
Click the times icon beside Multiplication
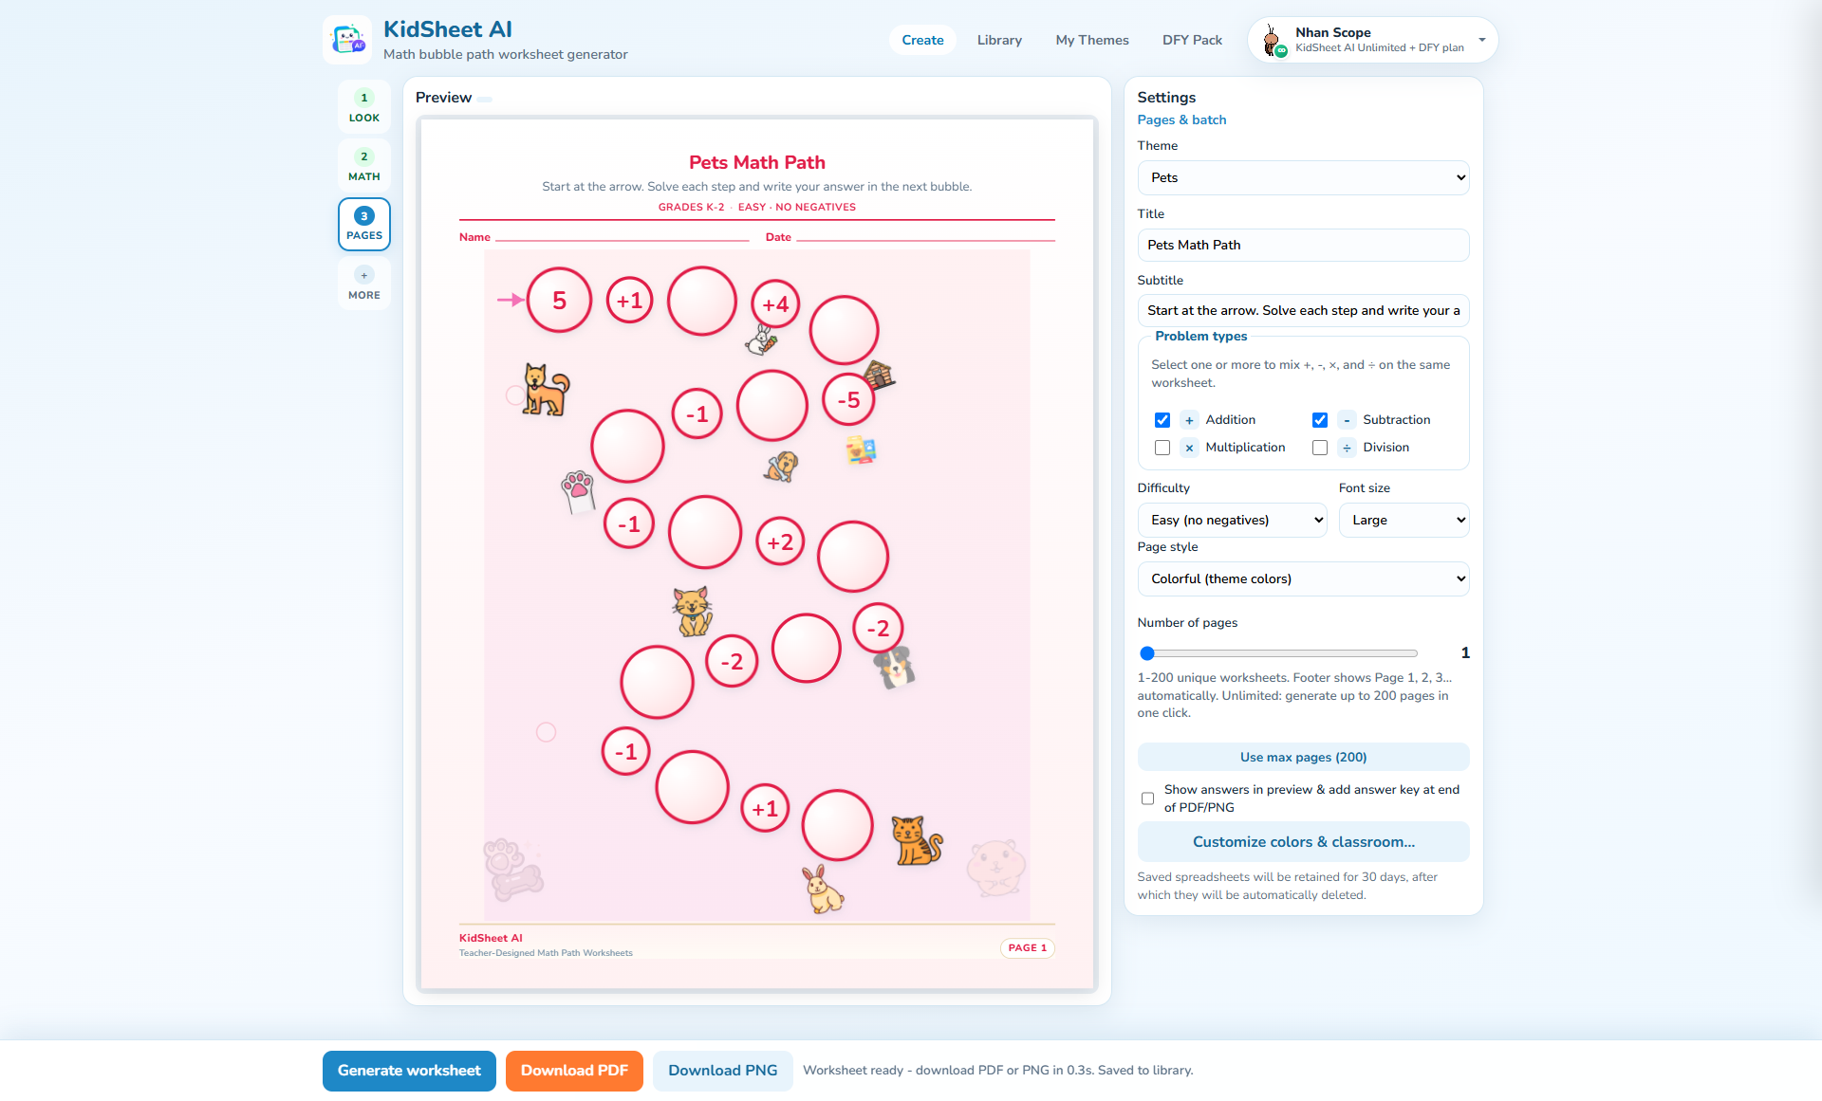[1189, 448]
